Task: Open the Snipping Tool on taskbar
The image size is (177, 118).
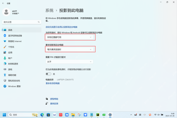Action: [x=79, y=115]
